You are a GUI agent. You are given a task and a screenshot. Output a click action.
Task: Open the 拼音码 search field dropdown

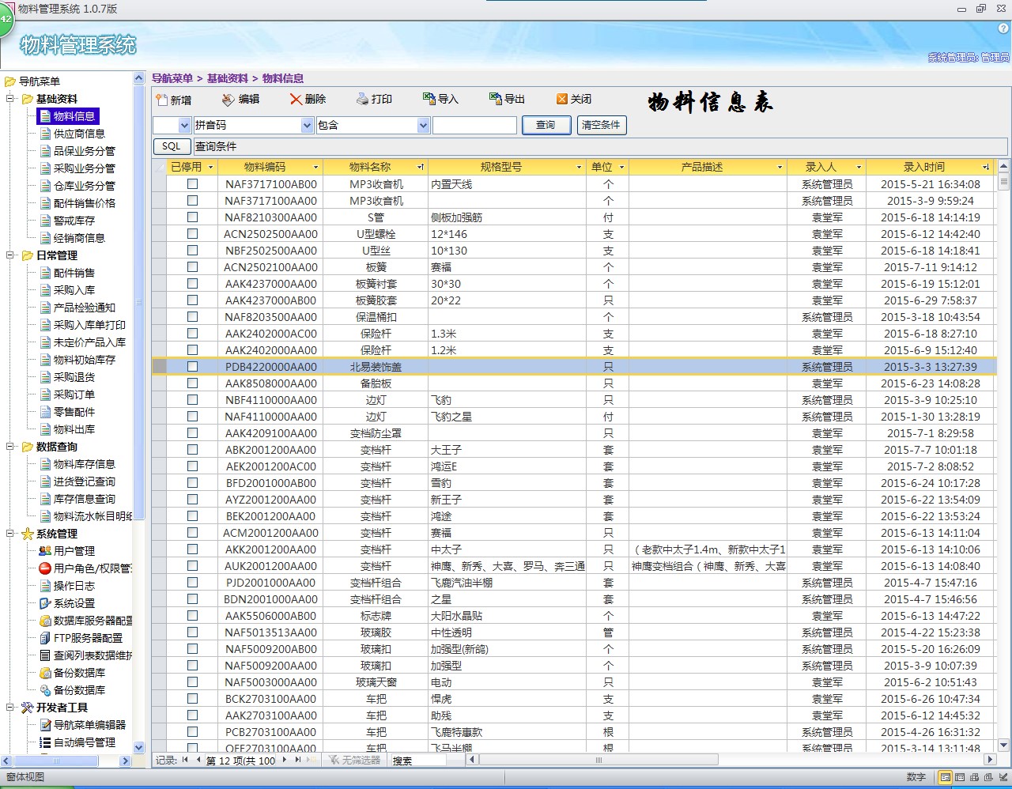pos(308,125)
